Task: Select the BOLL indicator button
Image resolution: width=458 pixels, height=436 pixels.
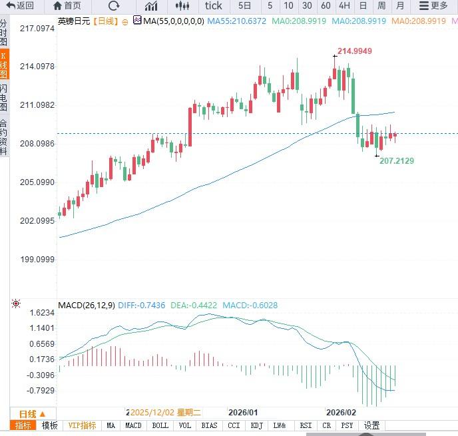Action: [160, 426]
